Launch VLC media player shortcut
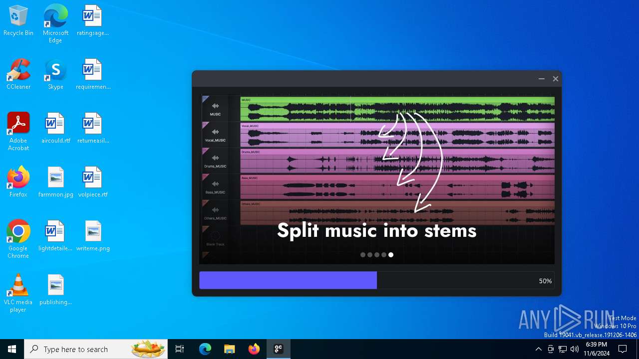This screenshot has height=359, width=639. click(18, 293)
